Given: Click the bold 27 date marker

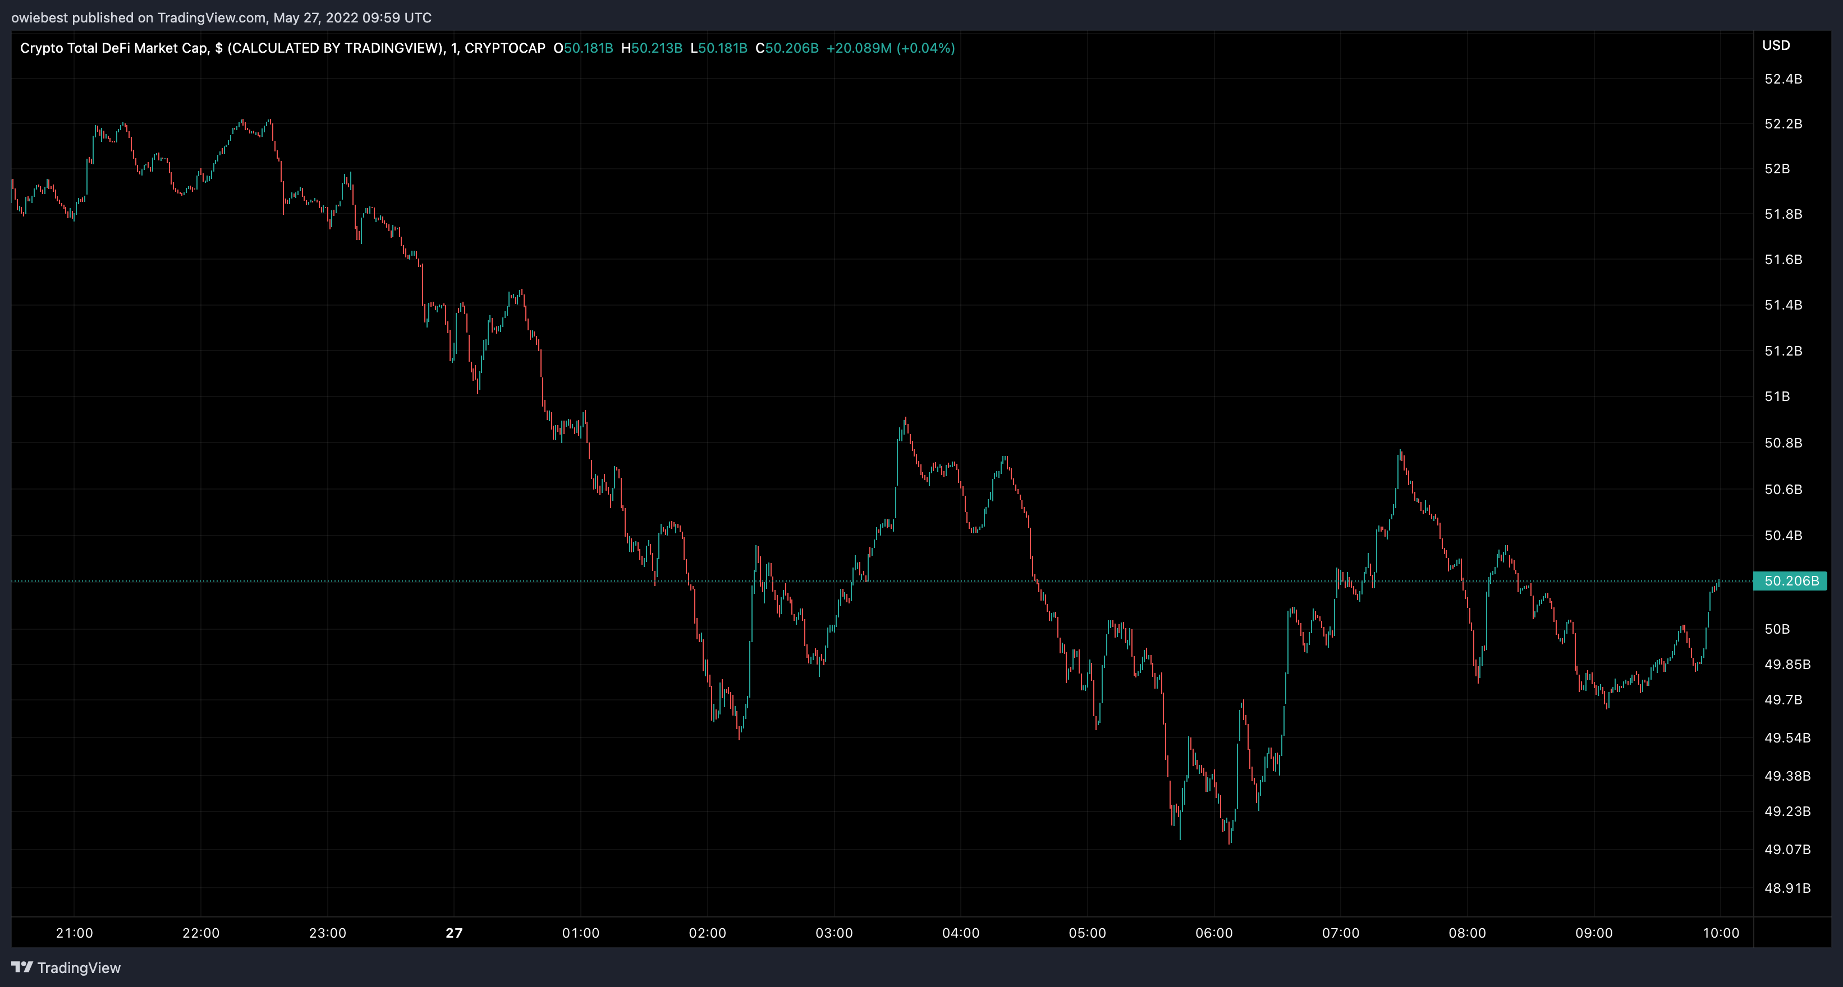Looking at the screenshot, I should tap(455, 933).
